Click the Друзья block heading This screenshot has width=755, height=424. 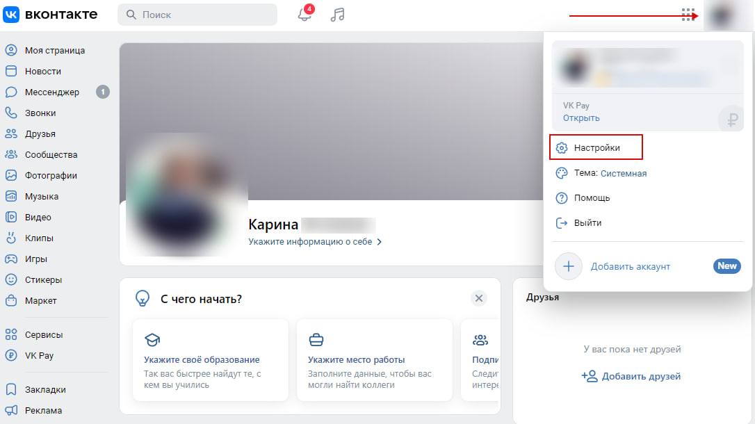pyautogui.click(x=542, y=297)
